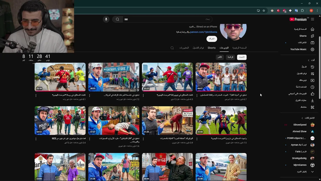Open the Chrome extensions puzzle icon
Screen dimensions: 321x181
click(x=302, y=11)
